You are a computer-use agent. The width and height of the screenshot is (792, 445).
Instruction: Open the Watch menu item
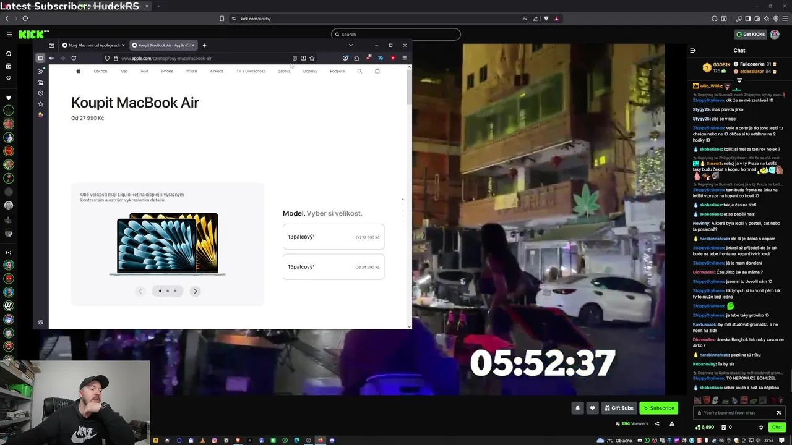pyautogui.click(x=192, y=71)
